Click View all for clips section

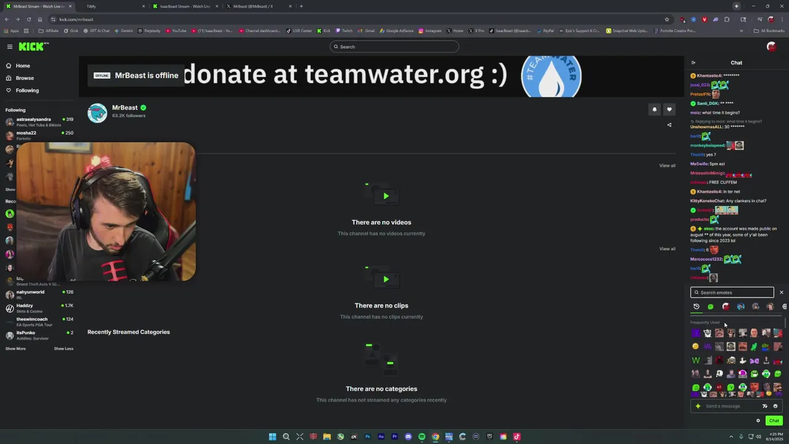[x=667, y=249]
